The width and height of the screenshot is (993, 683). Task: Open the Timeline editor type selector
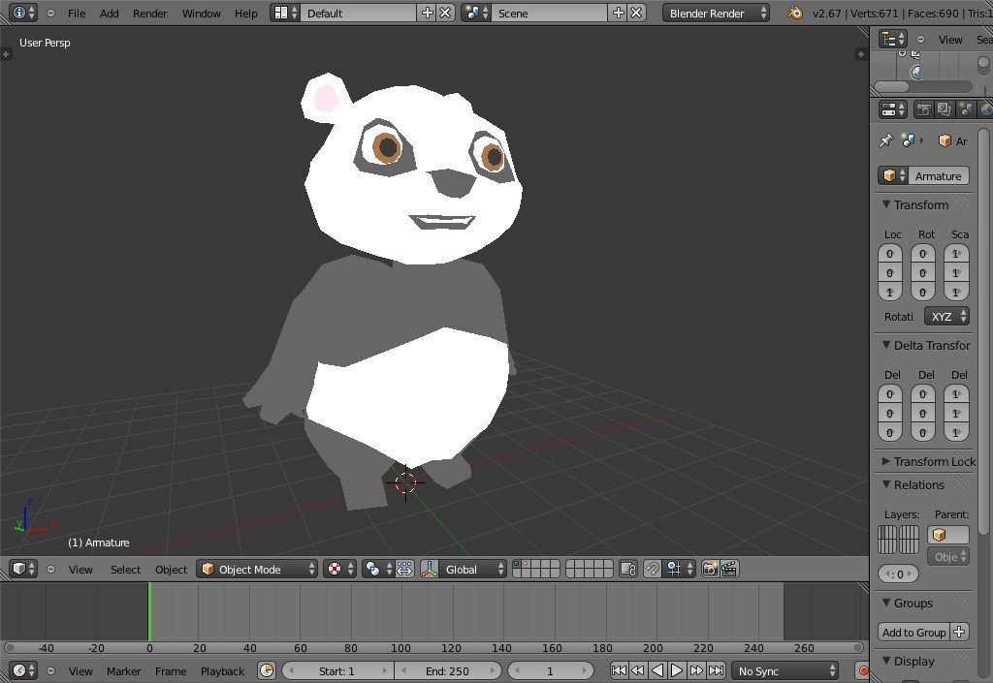point(23,670)
